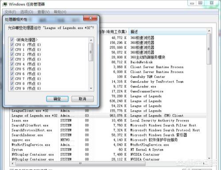Click GameLoader by TenProtect Team description

click(x=157, y=81)
